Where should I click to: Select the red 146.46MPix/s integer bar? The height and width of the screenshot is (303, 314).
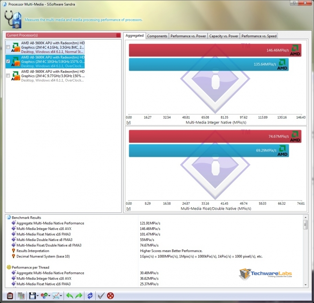[x=215, y=50]
